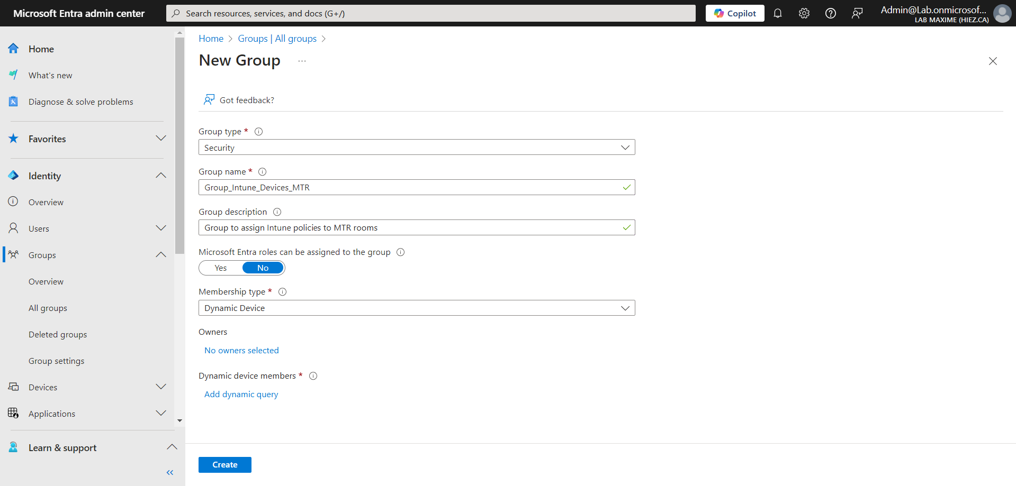Click into the Group name field
The image size is (1016, 486).
411,188
